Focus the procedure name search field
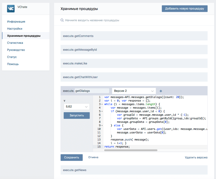The height and width of the screenshot is (179, 216). click(92, 20)
